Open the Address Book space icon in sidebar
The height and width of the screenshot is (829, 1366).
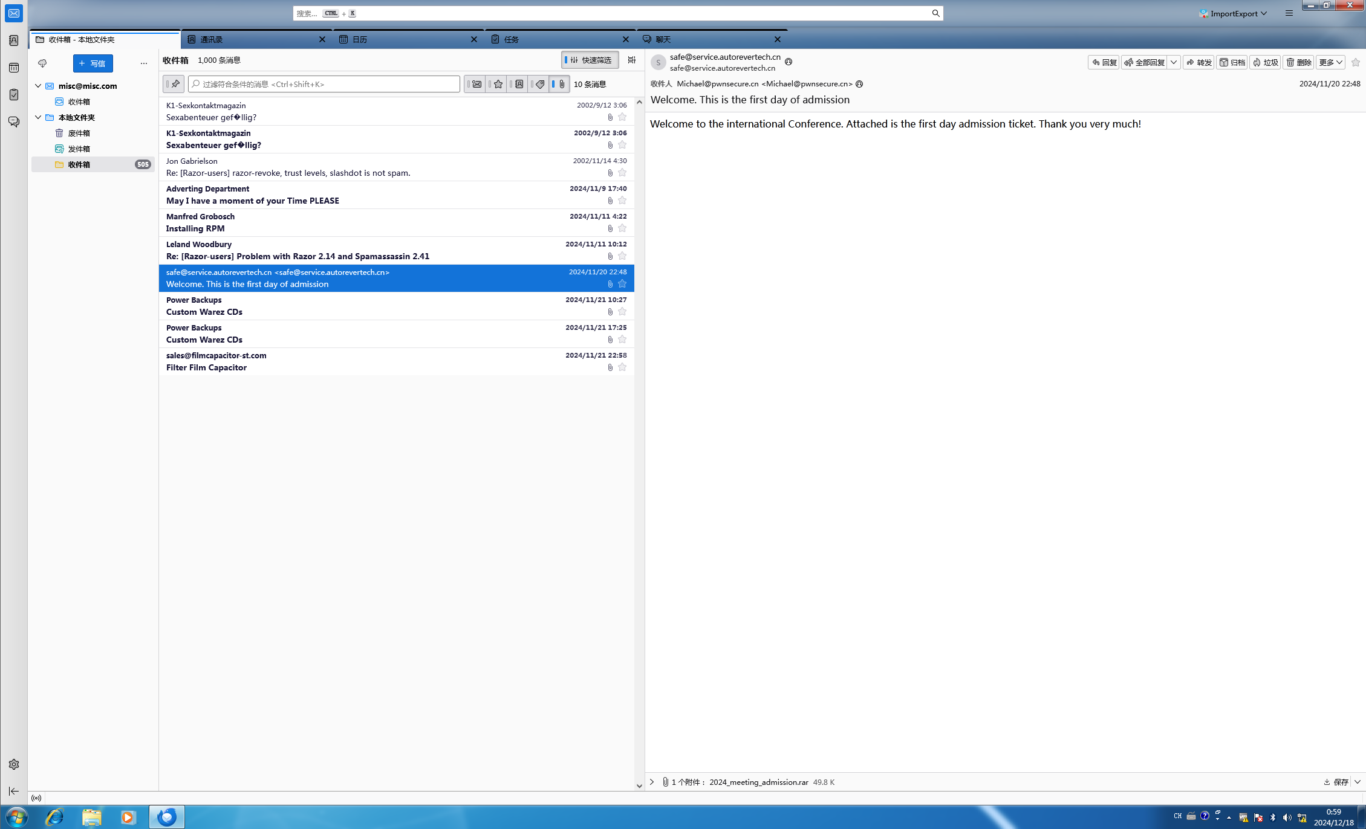(x=14, y=40)
